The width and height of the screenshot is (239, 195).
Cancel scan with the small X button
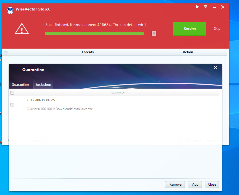click(154, 33)
